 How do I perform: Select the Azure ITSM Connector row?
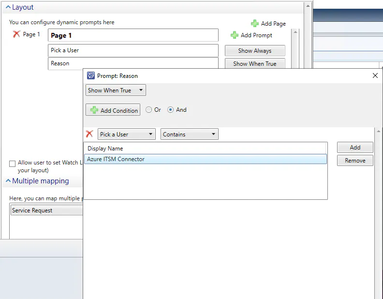pyautogui.click(x=206, y=159)
